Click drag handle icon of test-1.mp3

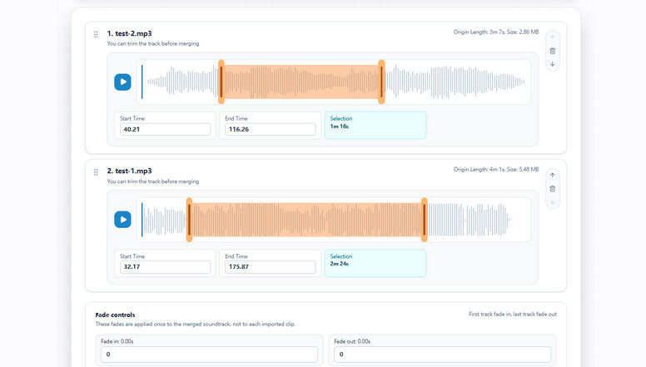[x=96, y=172]
